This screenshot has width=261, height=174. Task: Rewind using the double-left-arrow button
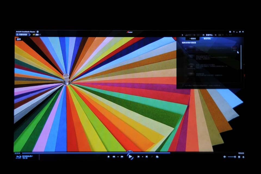pyautogui.click(x=114, y=157)
